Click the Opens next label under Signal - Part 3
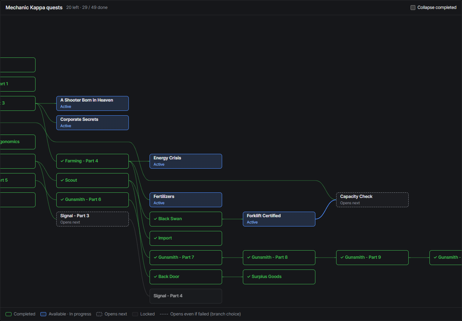The image size is (462, 321). [x=70, y=222]
